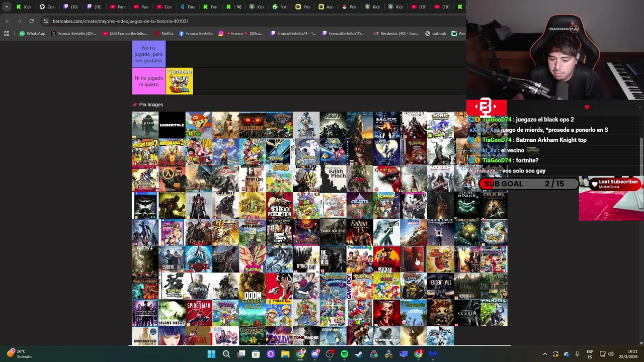Select the Dark Souls II cover

[333, 232]
